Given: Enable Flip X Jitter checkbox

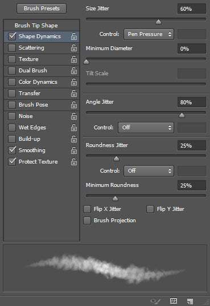Looking at the screenshot, I should point(87,209).
